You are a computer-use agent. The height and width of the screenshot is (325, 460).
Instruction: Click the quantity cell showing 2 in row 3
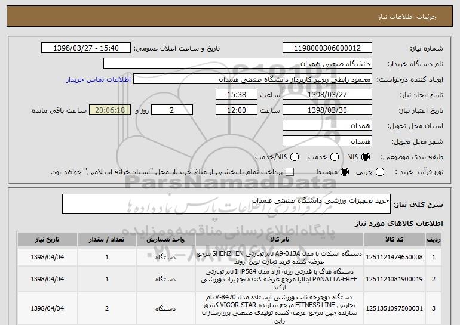107,309
